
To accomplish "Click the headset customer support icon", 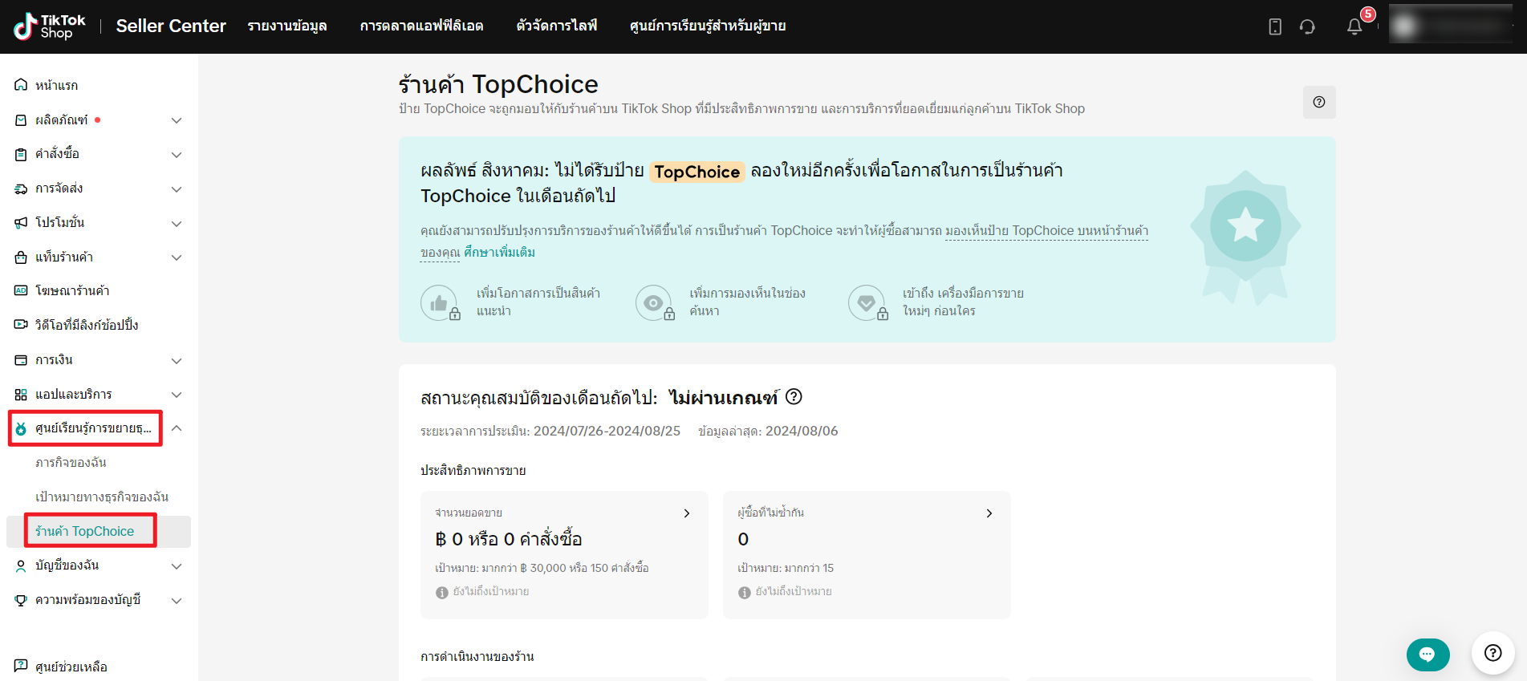I will click(1307, 26).
